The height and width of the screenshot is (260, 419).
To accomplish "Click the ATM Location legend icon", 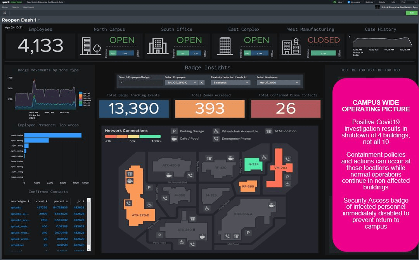I will (x=268, y=131).
